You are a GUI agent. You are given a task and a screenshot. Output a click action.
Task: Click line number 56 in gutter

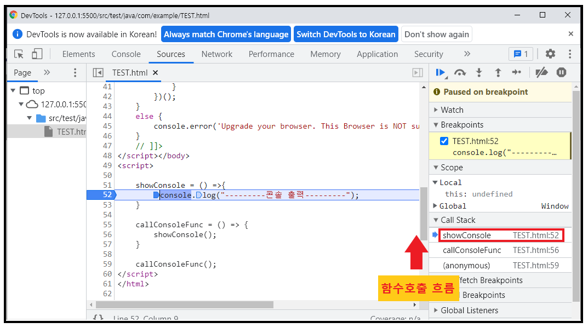107,235
